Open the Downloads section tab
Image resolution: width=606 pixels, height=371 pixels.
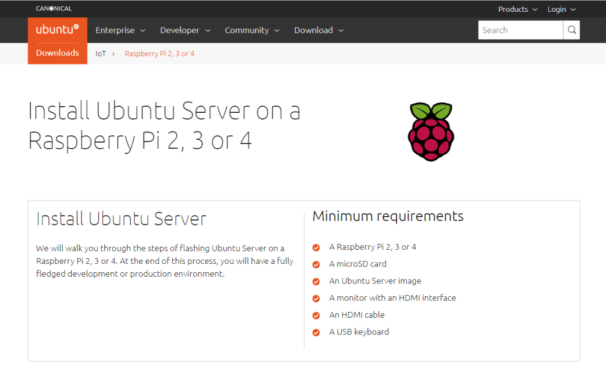[58, 53]
